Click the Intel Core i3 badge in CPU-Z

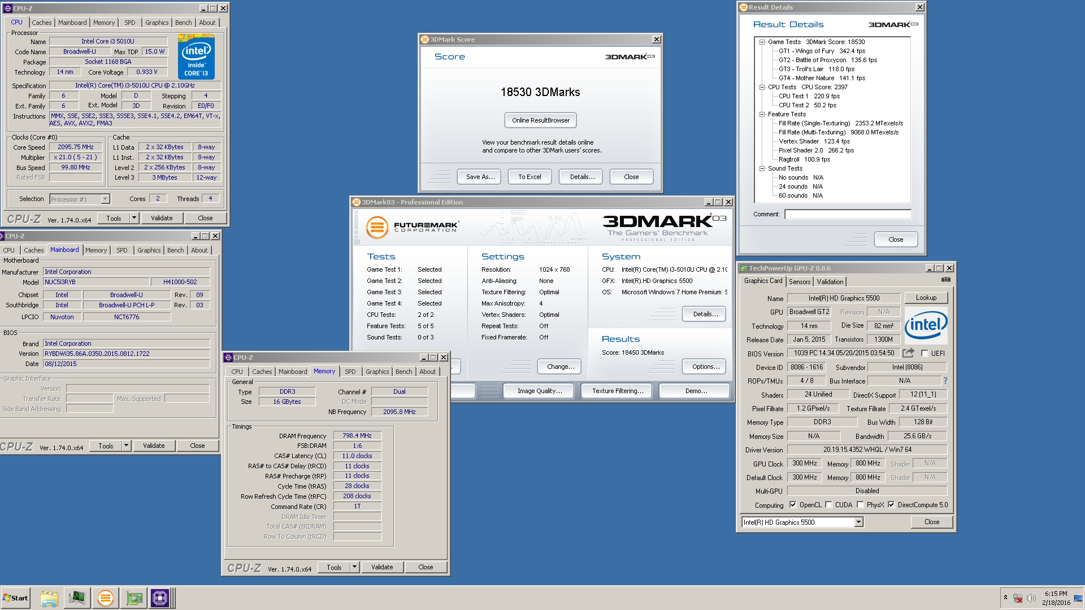[x=196, y=56]
